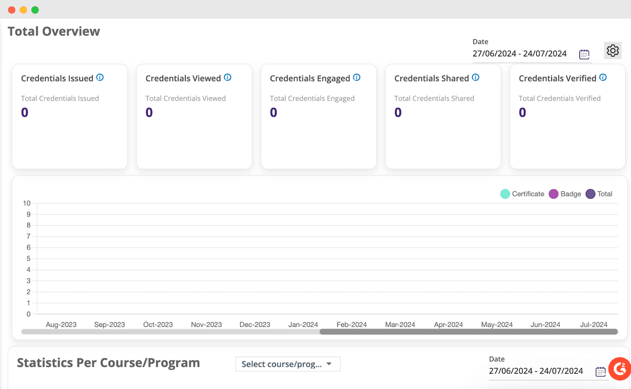Screen dimensions: 631x389
Task: Open the Statistics Per Course calendar icon
Action: click(600, 372)
